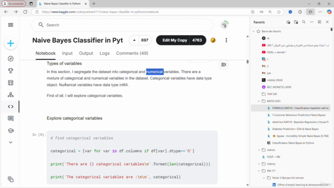Open the Kaggle hamburger menu

point(10,25)
